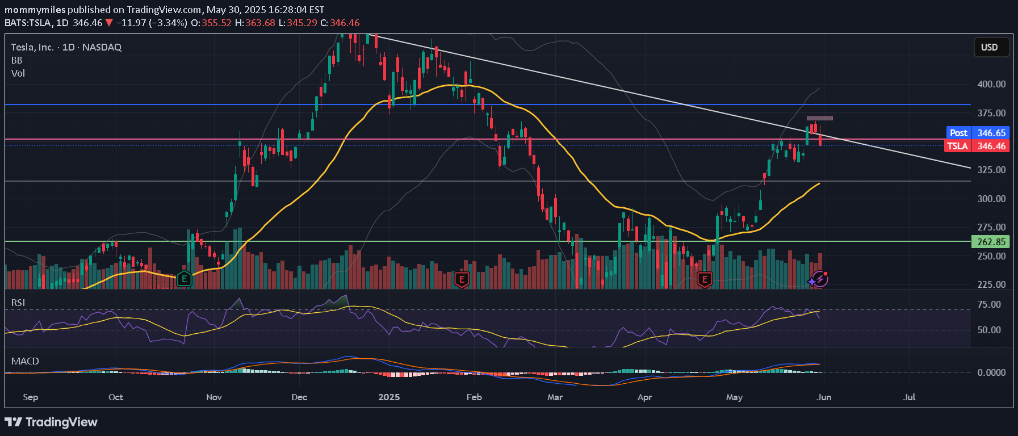The height and width of the screenshot is (436, 1018).
Task: Click the 225.00 price axis label
Action: click(991, 284)
